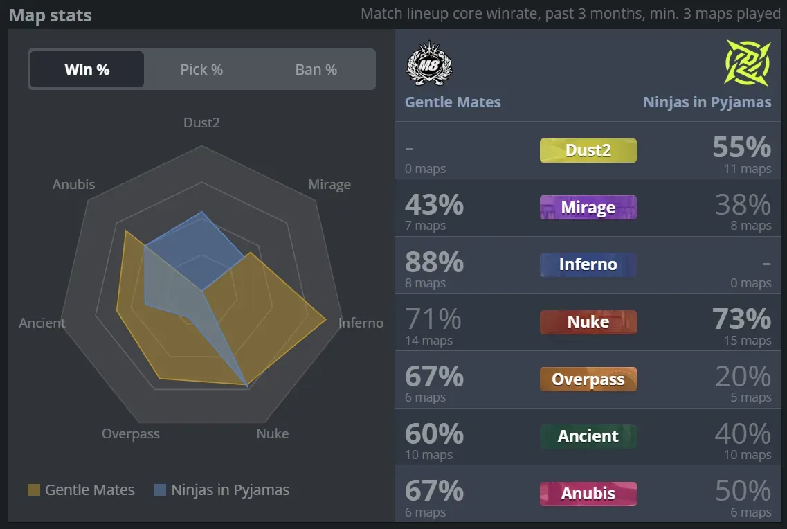
Task: Select the Nuke map badge
Action: pyautogui.click(x=588, y=321)
